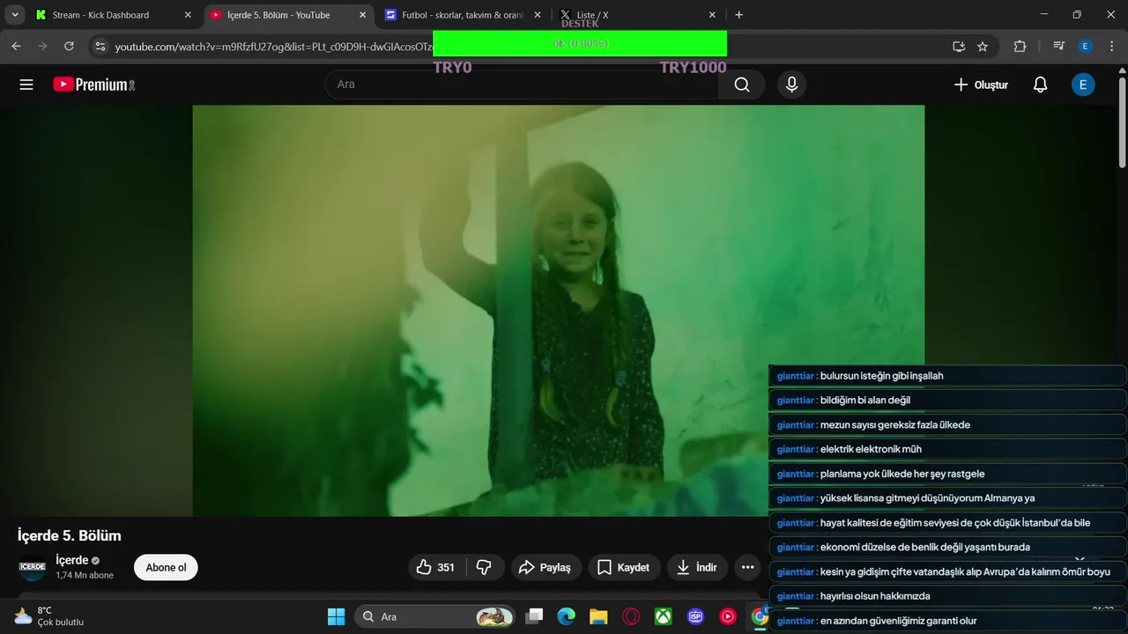1128x634 pixels.
Task: Launch Microsoft Edge from the taskbar
Action: point(566,616)
